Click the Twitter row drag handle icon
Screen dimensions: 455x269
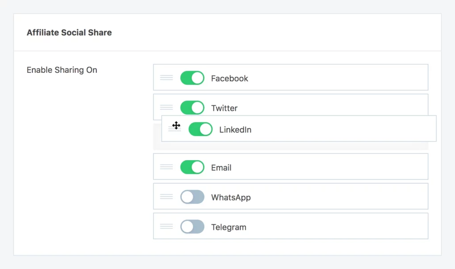click(166, 107)
